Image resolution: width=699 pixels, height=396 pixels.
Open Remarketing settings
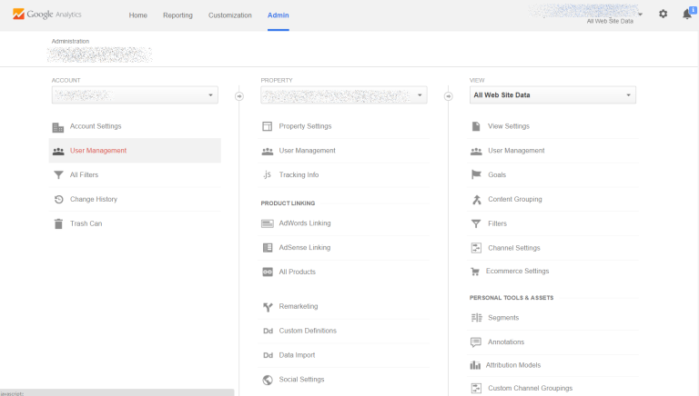pos(299,307)
